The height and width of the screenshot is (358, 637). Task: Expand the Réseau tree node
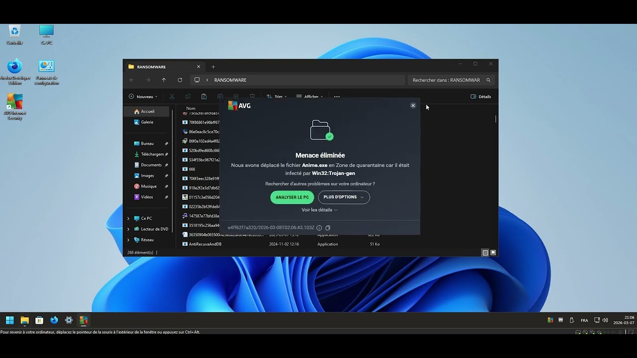(128, 240)
